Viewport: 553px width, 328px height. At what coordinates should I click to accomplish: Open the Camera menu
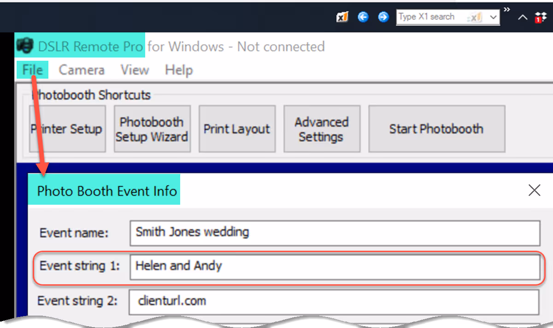[x=82, y=70]
